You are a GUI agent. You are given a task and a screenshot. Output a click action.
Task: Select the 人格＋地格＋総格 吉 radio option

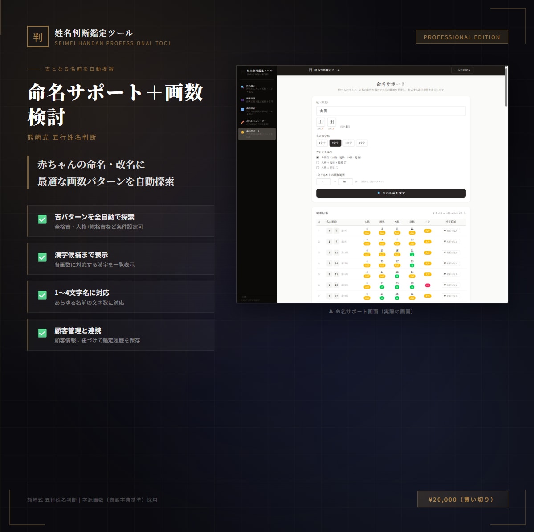[x=318, y=163]
